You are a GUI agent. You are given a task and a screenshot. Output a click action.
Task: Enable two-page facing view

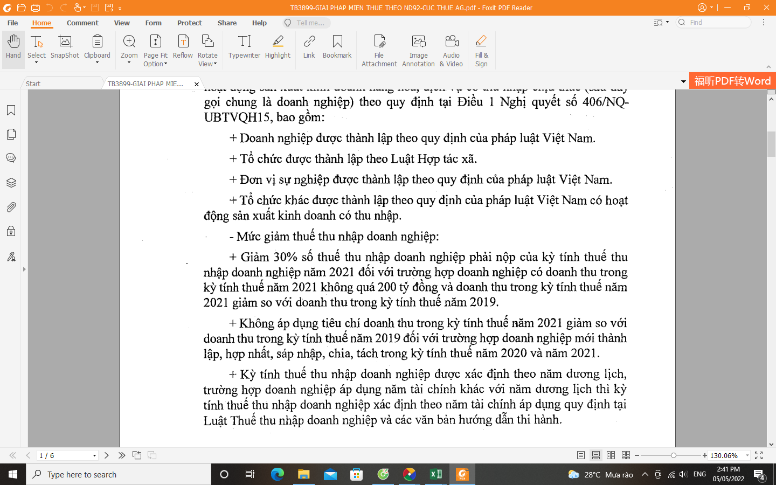611,455
